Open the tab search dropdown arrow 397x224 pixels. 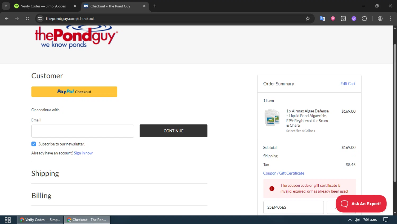(x=6, y=6)
